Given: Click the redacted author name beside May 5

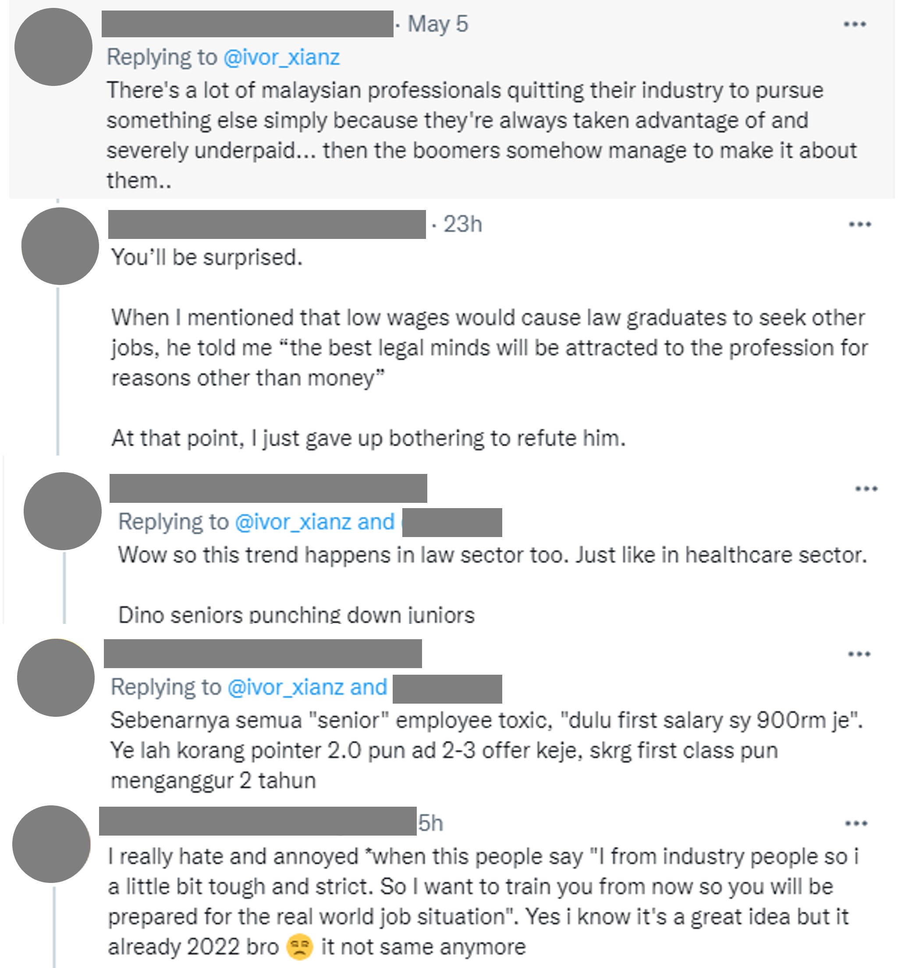Looking at the screenshot, I should click(247, 24).
